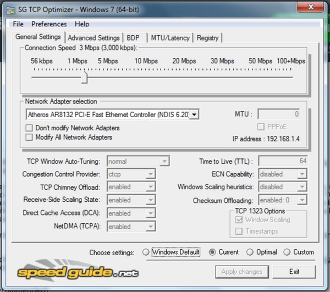Select the Custom settings radio button

tap(287, 252)
